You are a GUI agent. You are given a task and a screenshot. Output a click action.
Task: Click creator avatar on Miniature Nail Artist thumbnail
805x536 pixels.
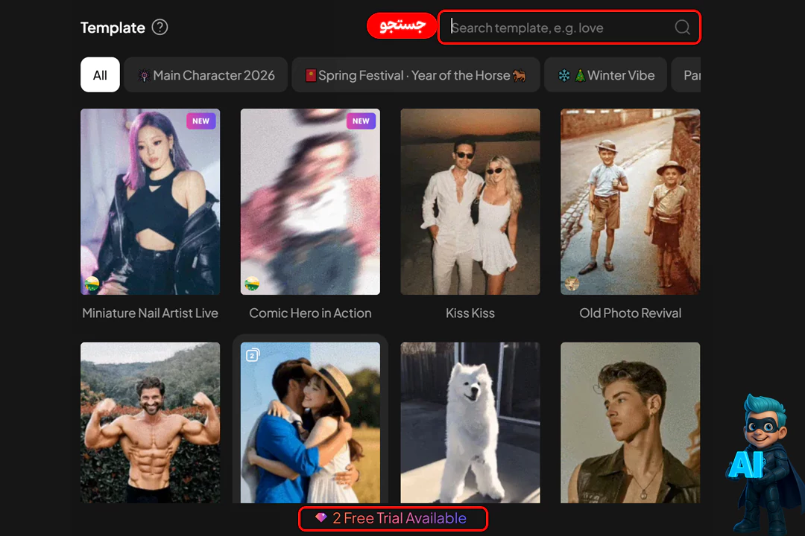92,284
